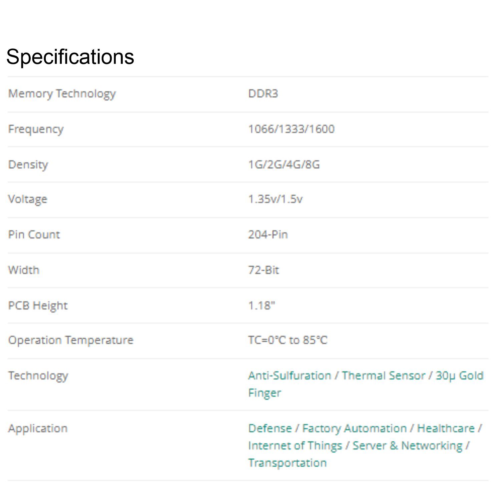Click the Operation Temperature label
Viewport: 502px width, 487px height.
tap(71, 340)
